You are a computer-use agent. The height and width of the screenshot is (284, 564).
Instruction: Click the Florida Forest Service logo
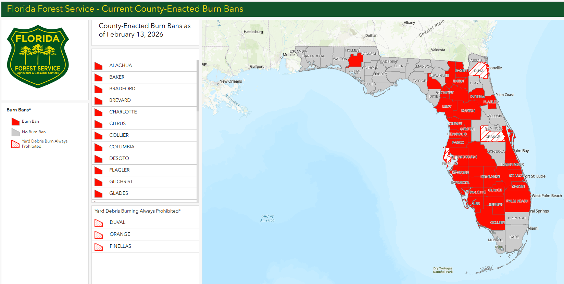click(38, 56)
